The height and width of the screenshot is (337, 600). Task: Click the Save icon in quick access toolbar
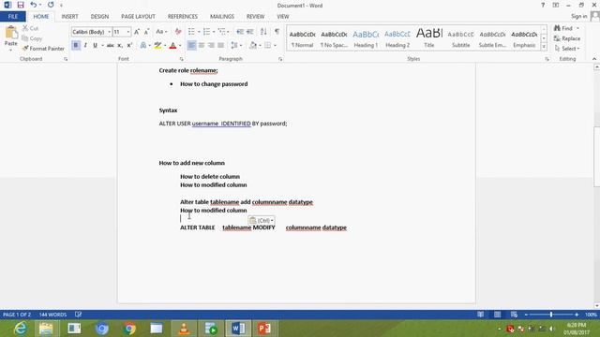click(21, 5)
